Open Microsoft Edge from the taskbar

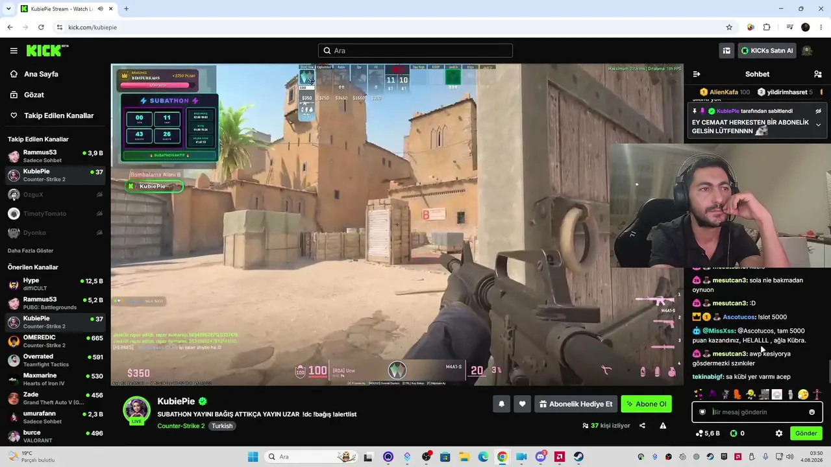483,457
